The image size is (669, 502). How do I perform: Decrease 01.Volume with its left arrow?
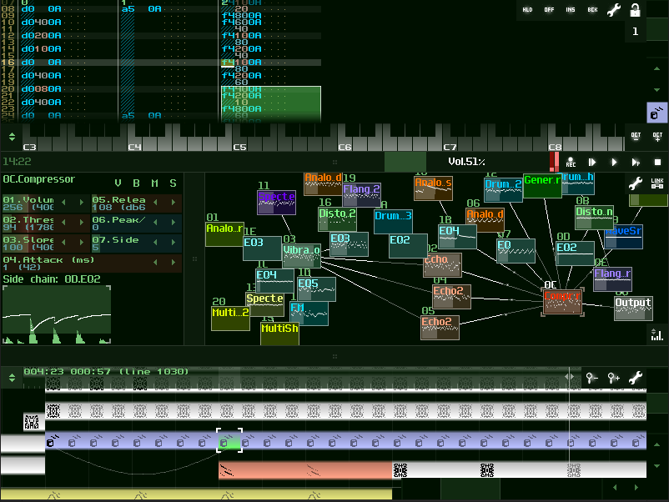point(64,203)
